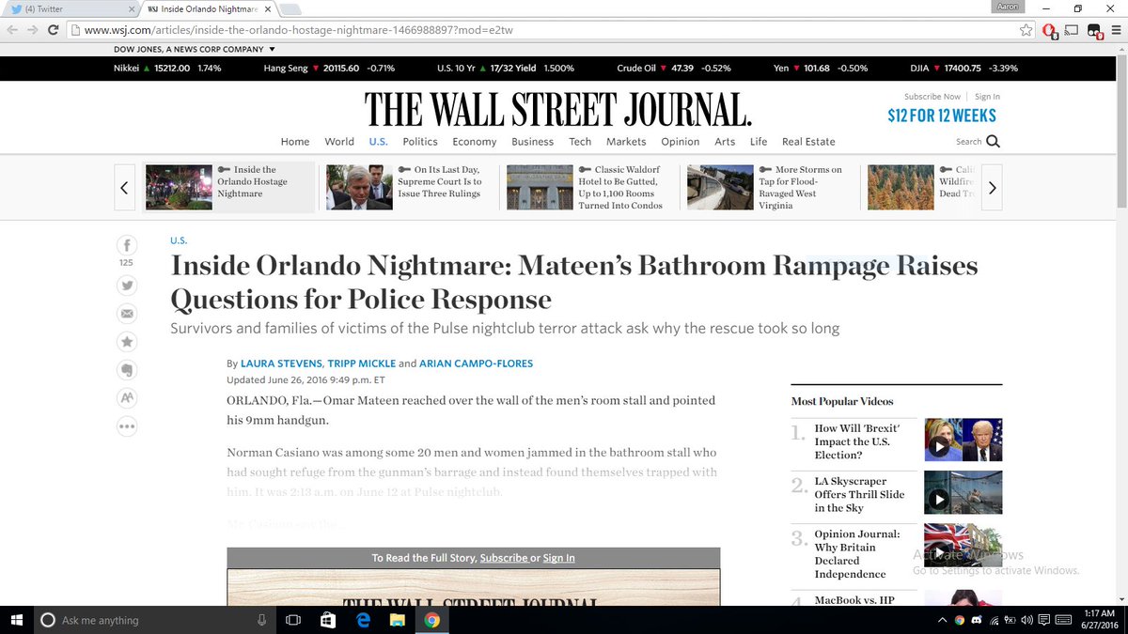1128x634 pixels.
Task: Launch Windows Store from taskbar
Action: [327, 620]
